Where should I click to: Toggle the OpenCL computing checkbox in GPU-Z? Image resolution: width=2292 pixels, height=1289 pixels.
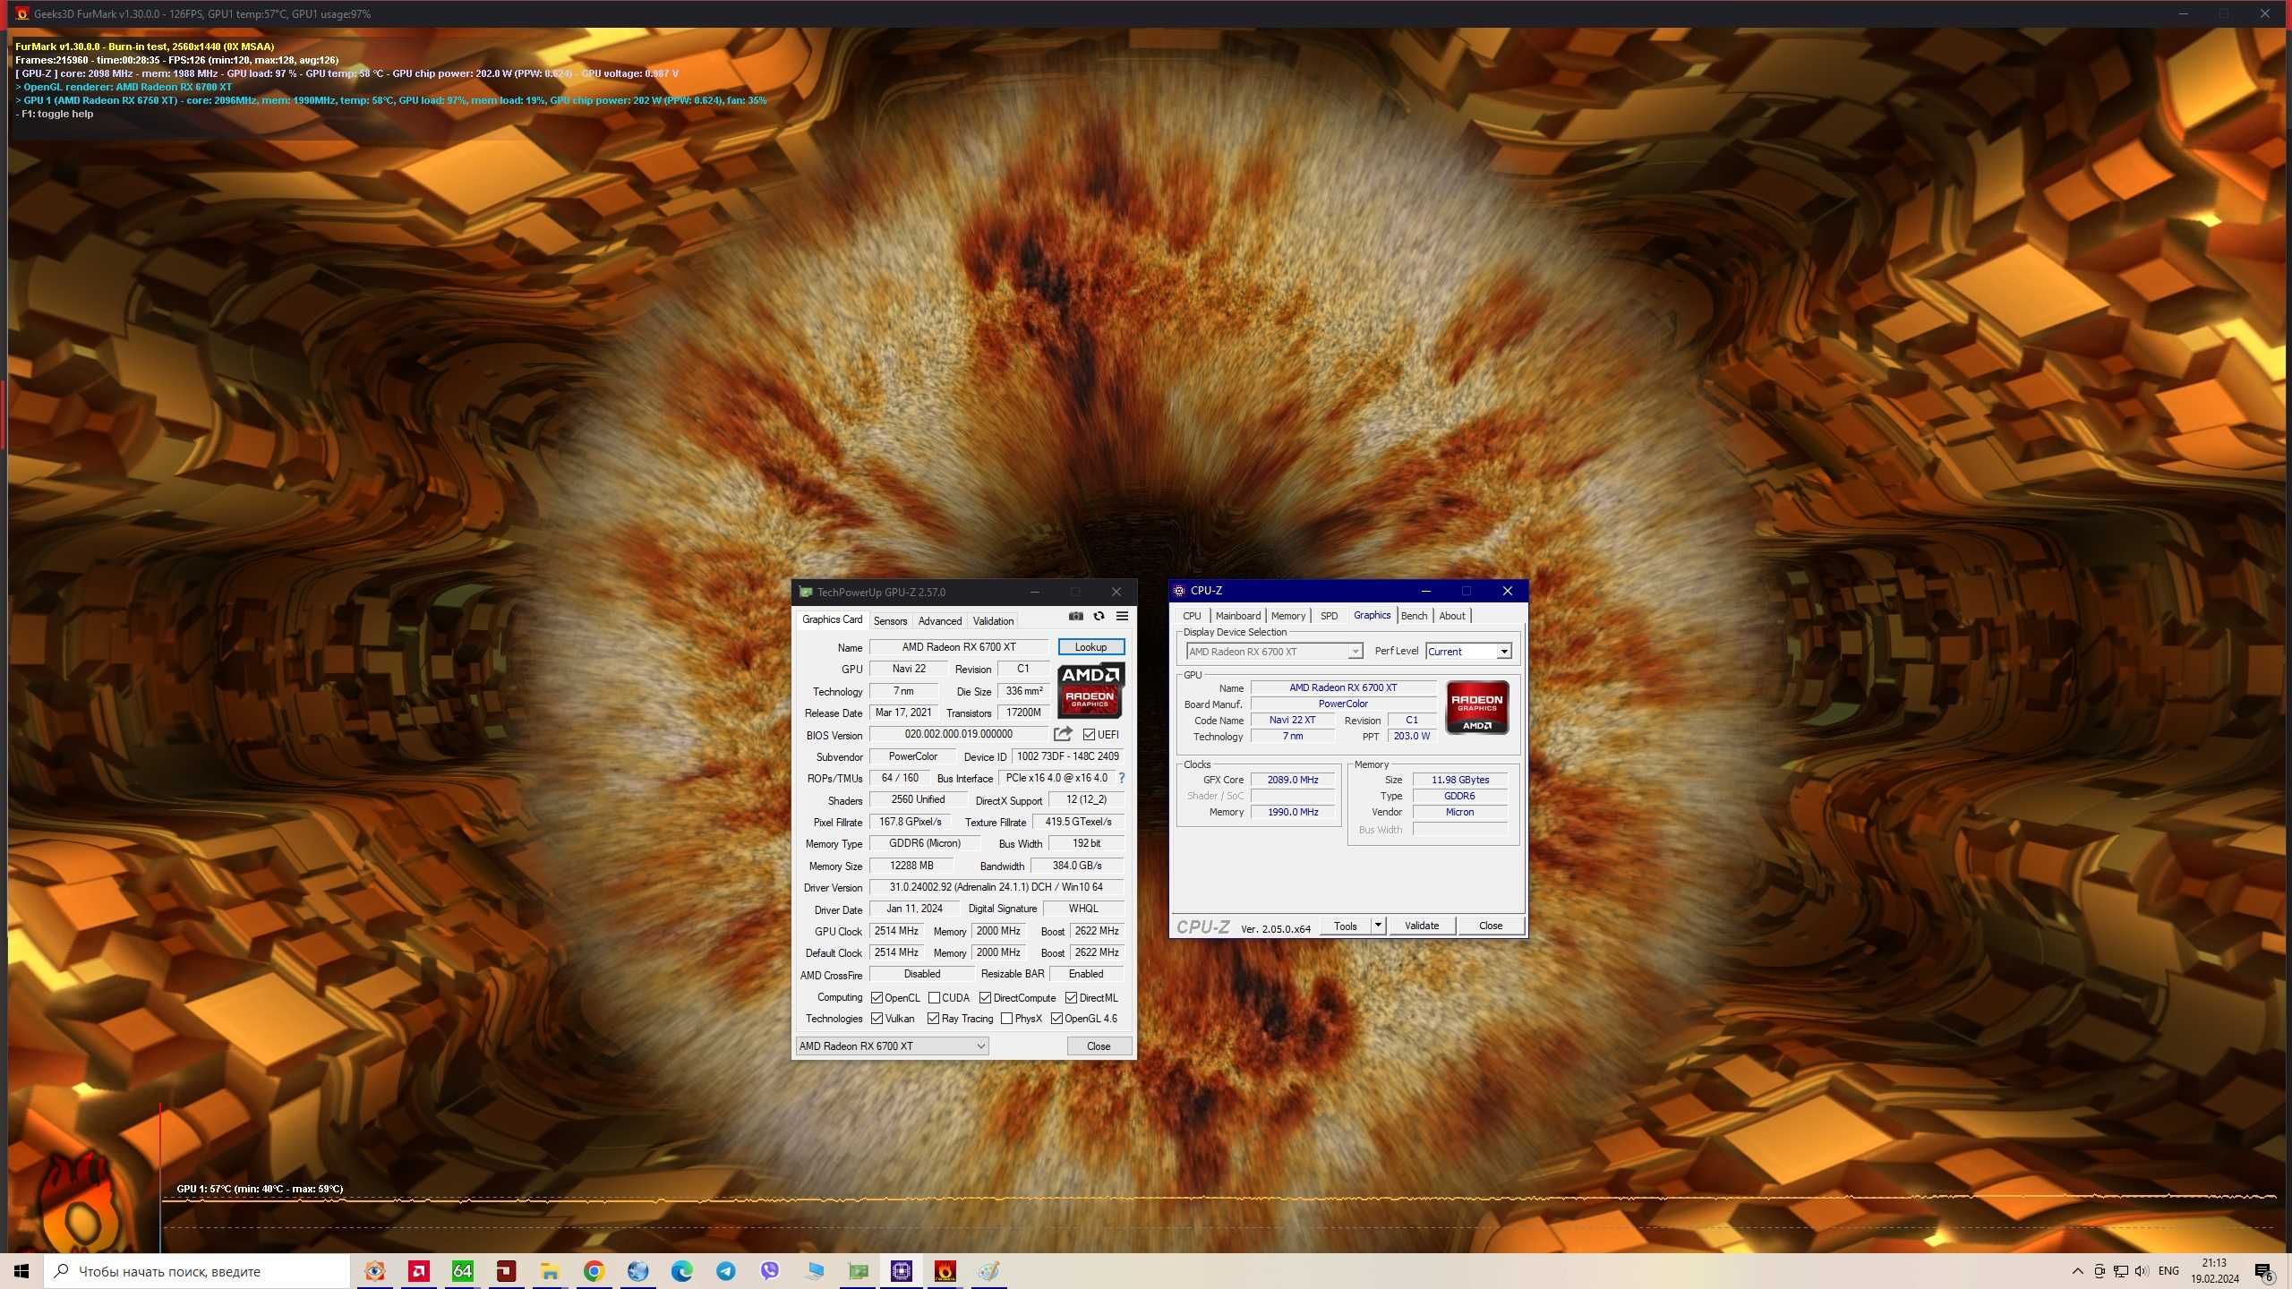(x=877, y=996)
